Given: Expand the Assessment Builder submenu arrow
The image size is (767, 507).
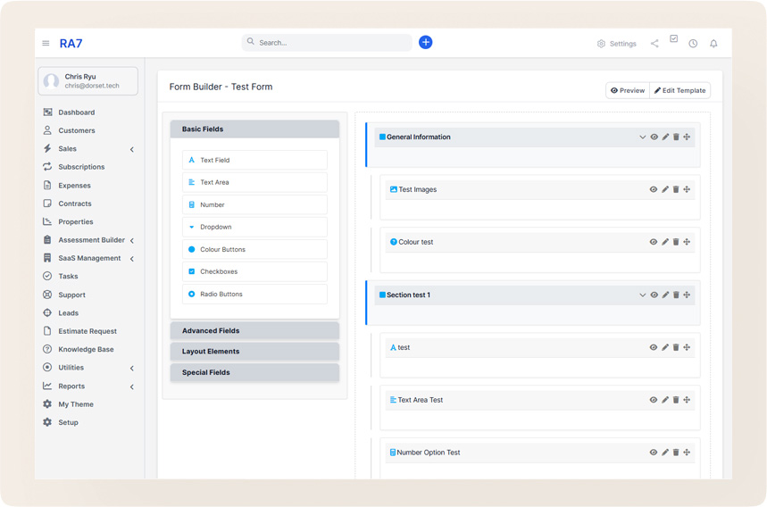Looking at the screenshot, I should coord(132,240).
